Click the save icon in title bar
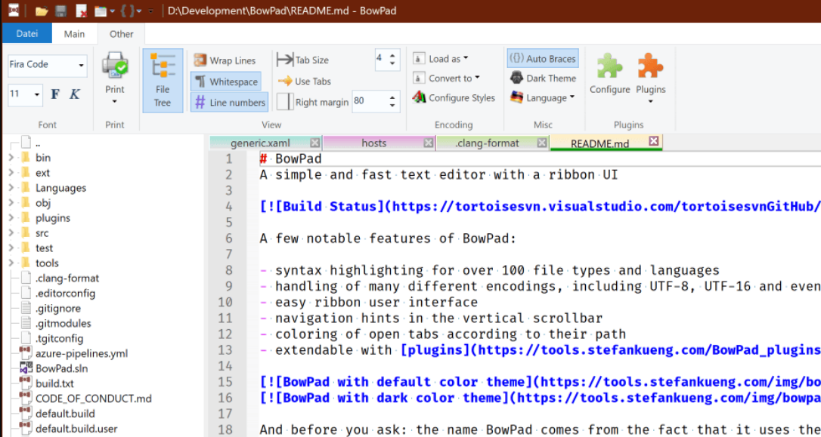The image size is (821, 437). pyautogui.click(x=61, y=11)
